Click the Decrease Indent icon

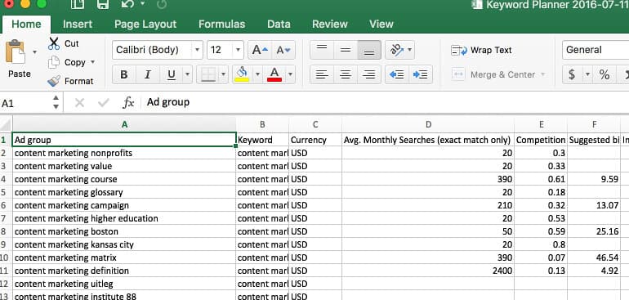coord(397,74)
